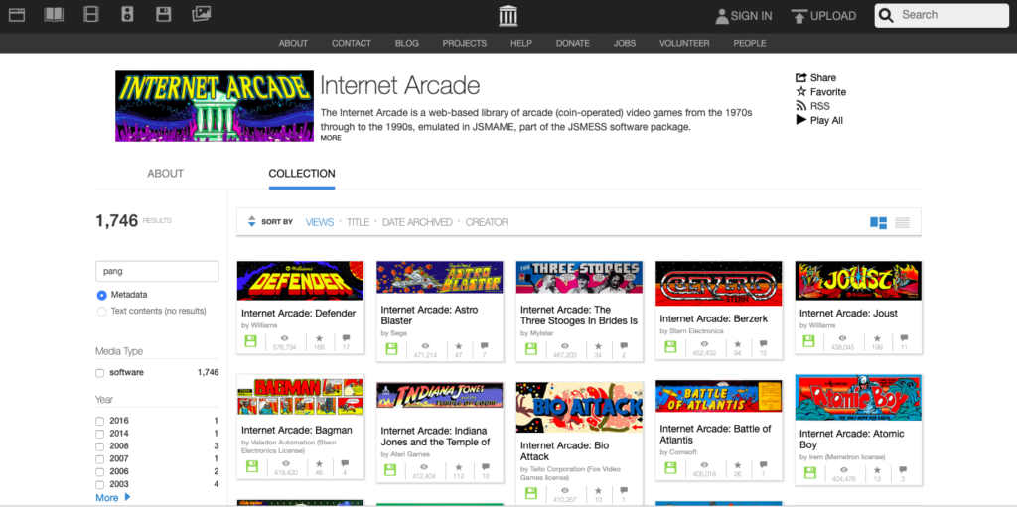Viewport: 1017px width, 507px height.
Task: Click the Play All triangle icon
Action: click(x=801, y=120)
